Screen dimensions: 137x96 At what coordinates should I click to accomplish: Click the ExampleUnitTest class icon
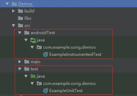click(x=46, y=91)
